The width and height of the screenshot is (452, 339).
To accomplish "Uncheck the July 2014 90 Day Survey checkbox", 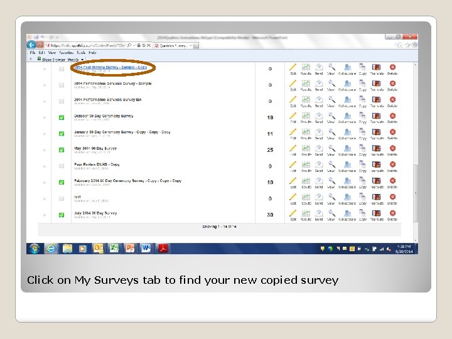I will [62, 215].
